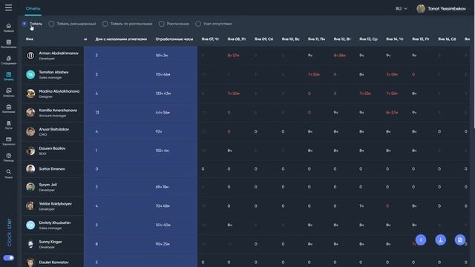Open Help question-mark icon in sidebar
This screenshot has width=475, height=267.
(8, 157)
